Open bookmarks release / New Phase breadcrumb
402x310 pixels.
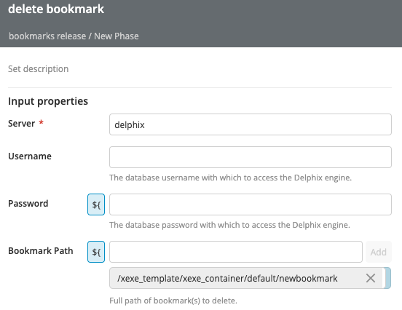[x=74, y=36]
